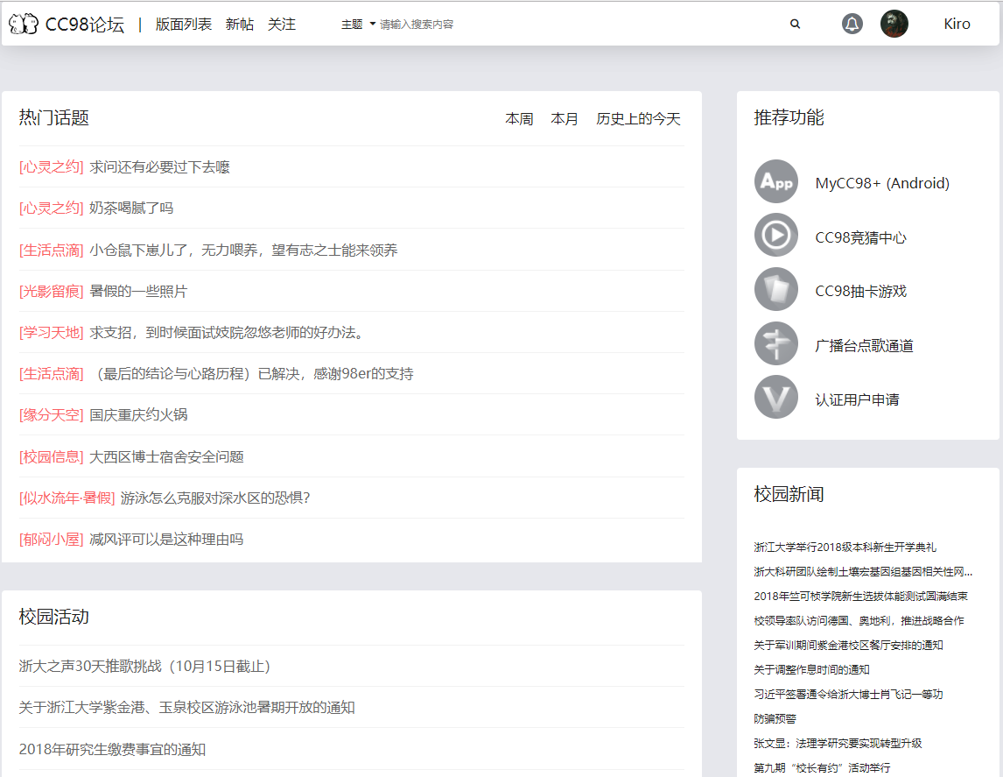Open the 防骗预警 campus news link

(775, 718)
